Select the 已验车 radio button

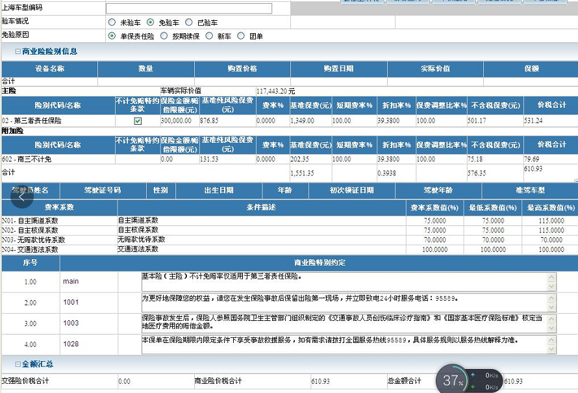[x=190, y=22]
